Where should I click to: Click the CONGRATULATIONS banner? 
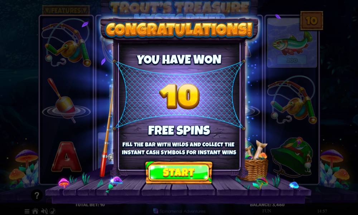179,29
